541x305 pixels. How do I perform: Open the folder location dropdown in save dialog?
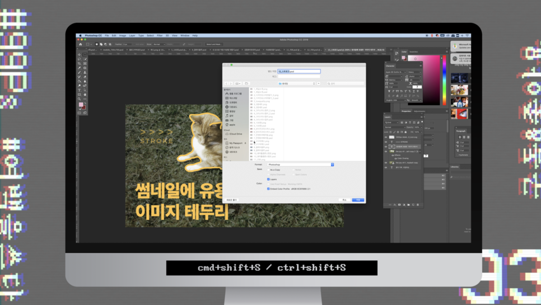[x=297, y=83]
